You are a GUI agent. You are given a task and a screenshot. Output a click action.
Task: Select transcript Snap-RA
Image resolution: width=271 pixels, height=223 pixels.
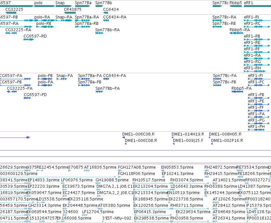coord(64,17)
